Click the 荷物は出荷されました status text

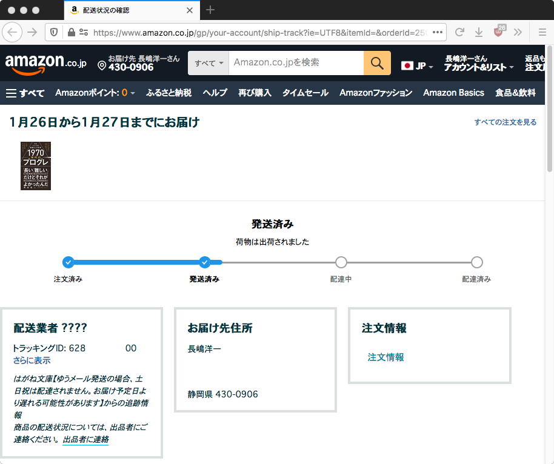tap(272, 242)
